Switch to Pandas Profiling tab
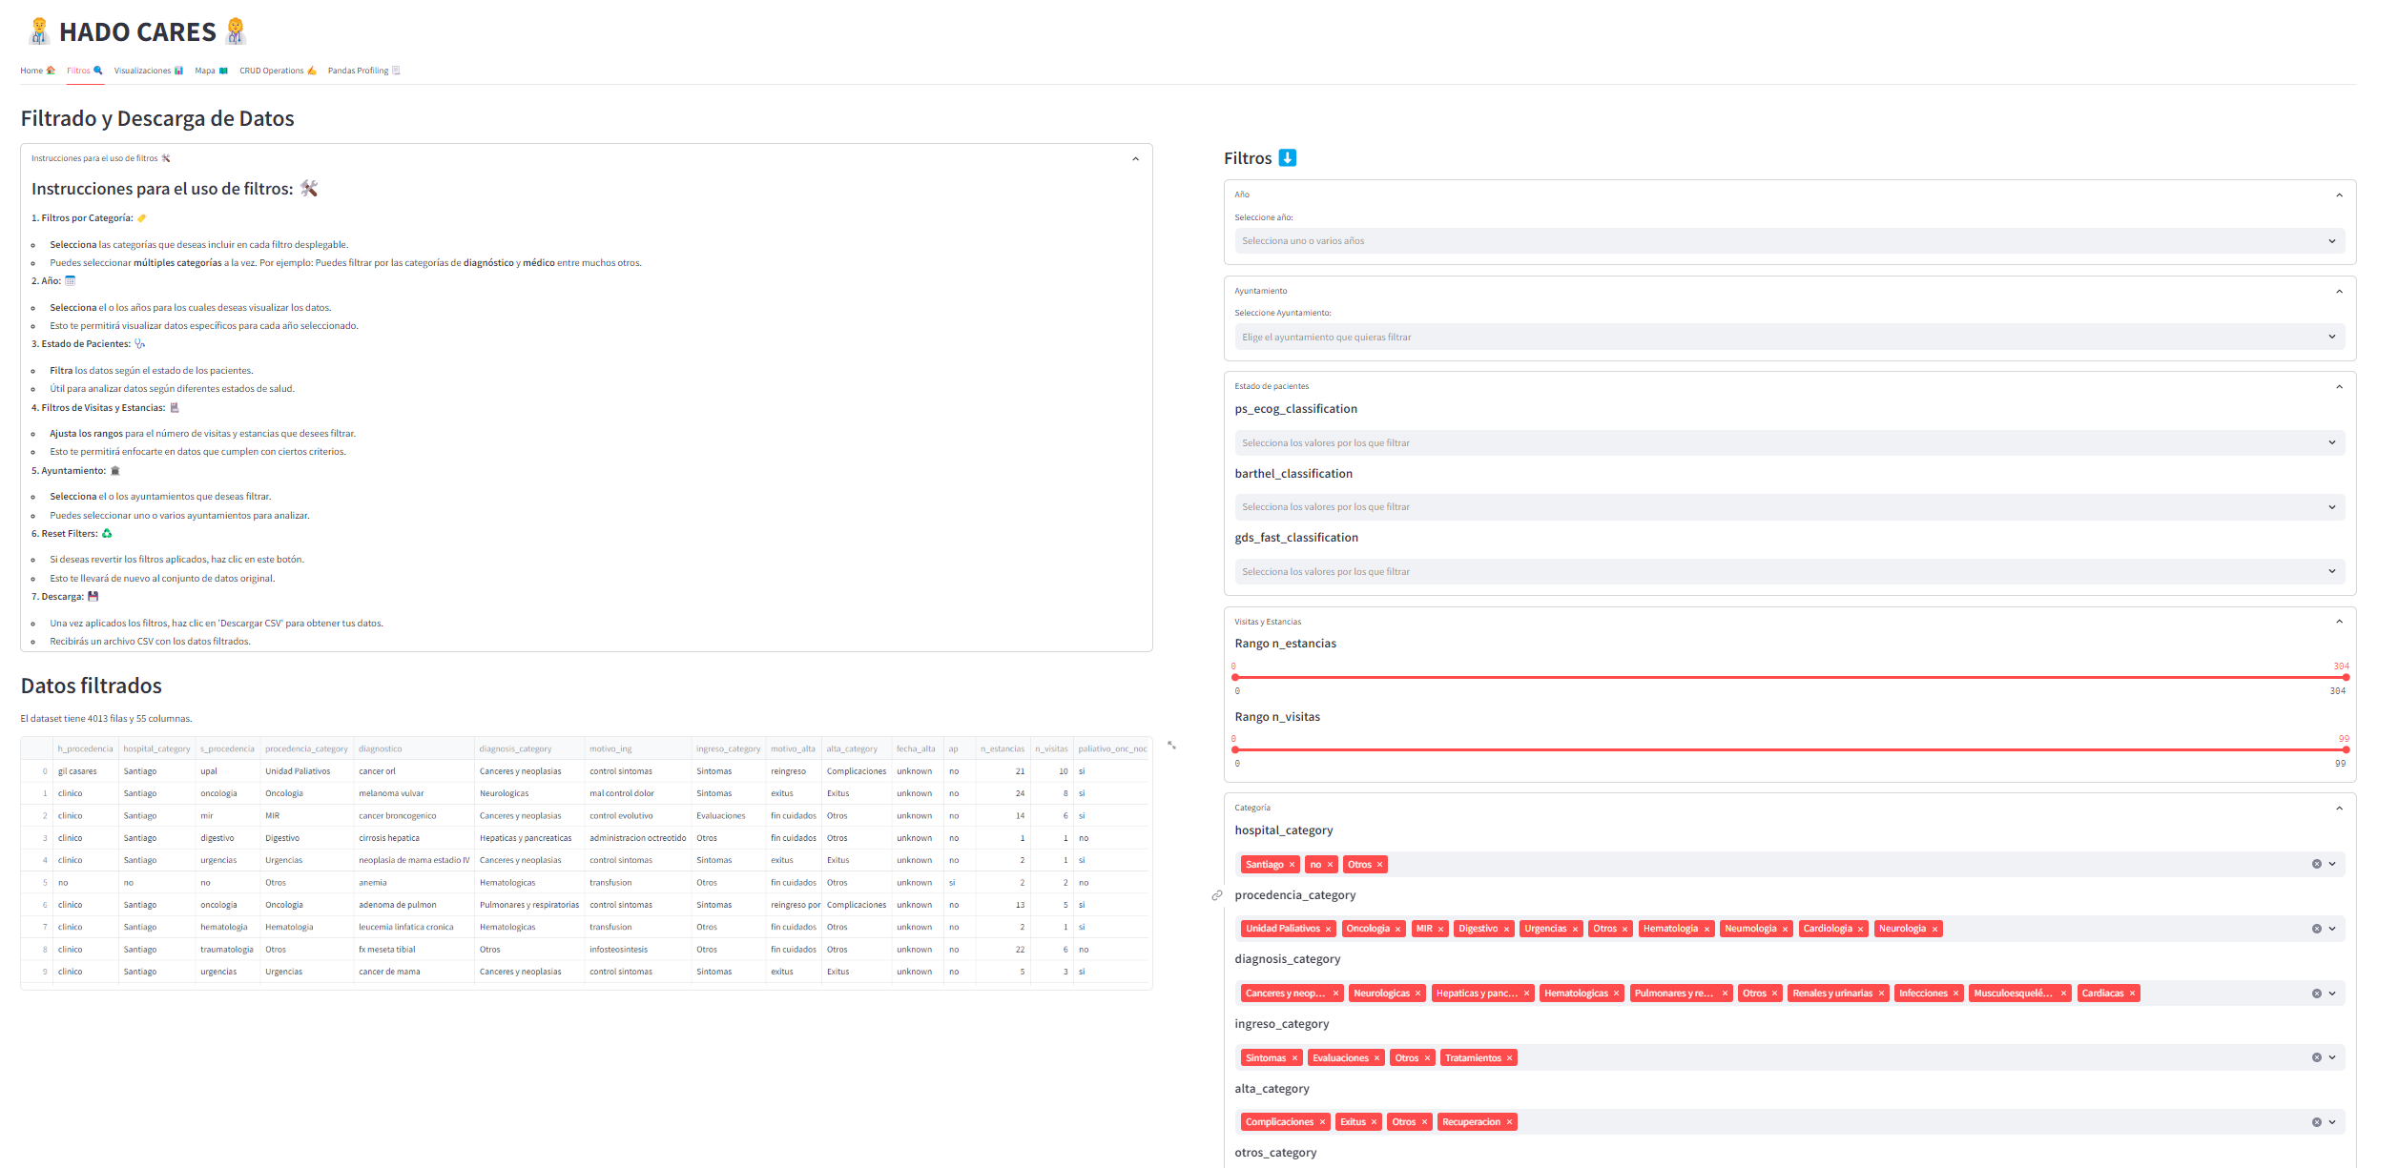 click(364, 71)
